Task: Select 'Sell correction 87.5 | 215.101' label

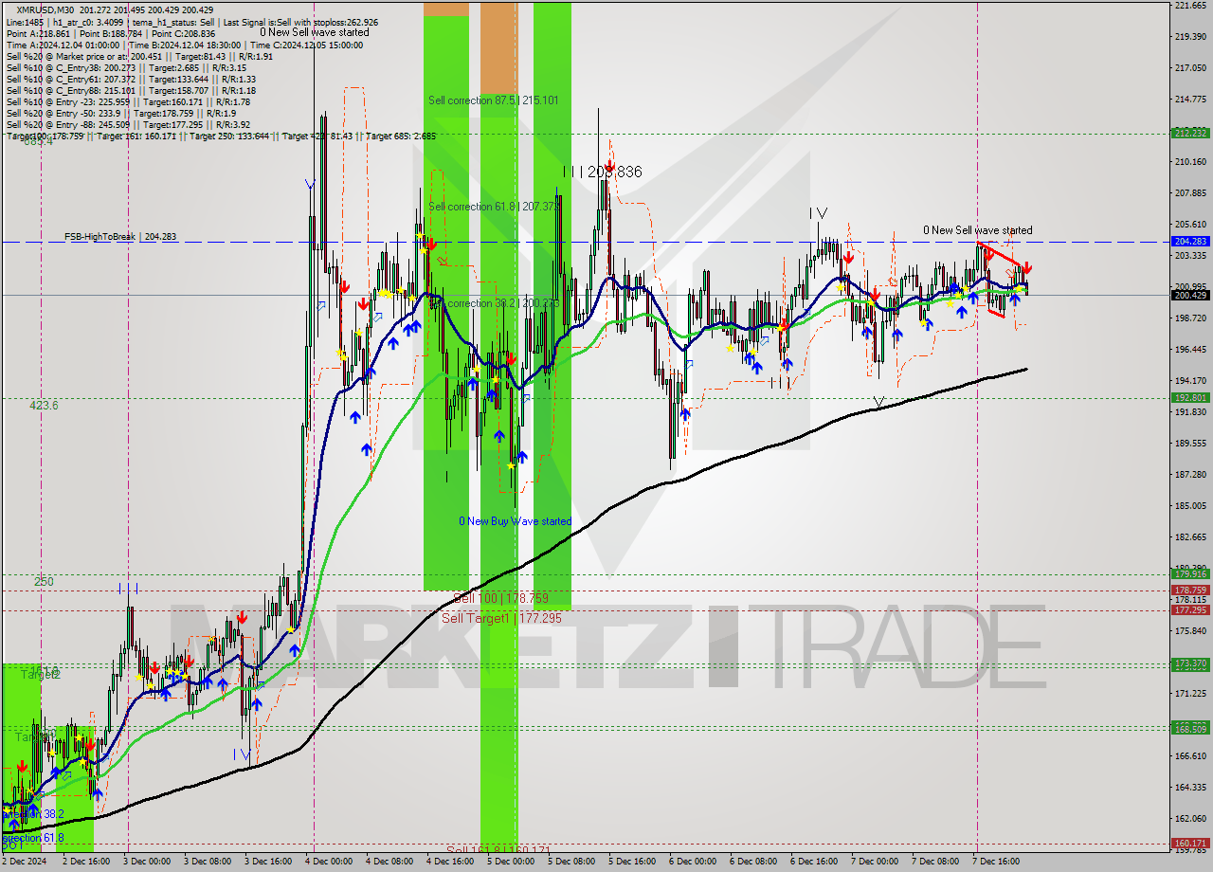Action: [x=493, y=100]
